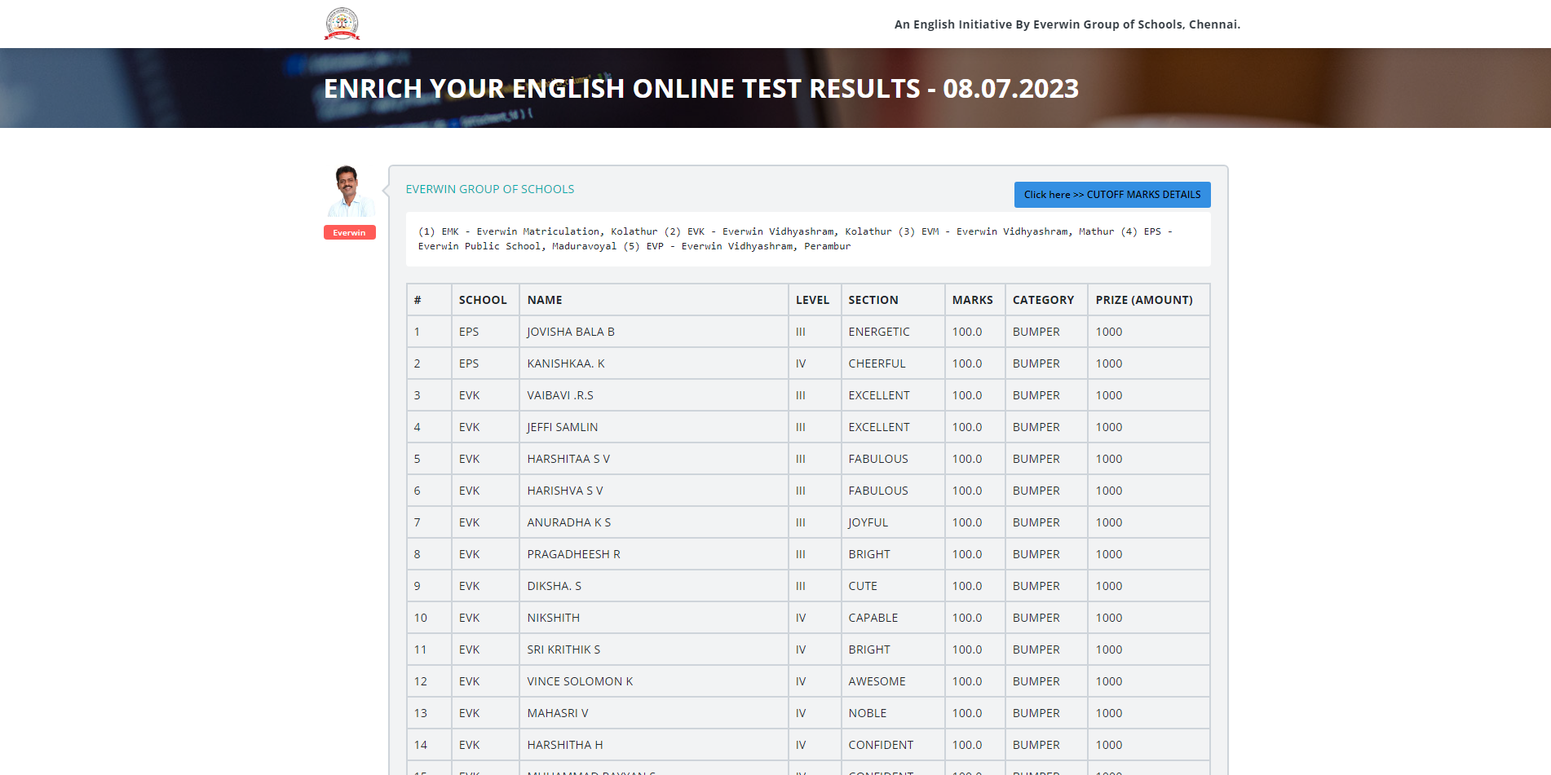Click the school abbreviations legend text

795,239
